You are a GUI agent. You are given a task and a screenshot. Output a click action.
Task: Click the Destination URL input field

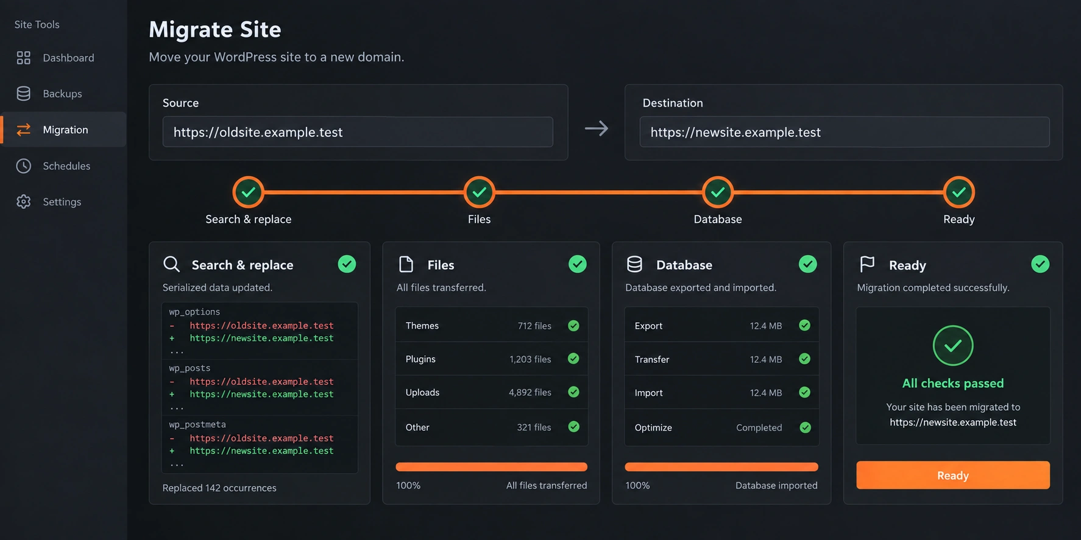[x=845, y=132]
